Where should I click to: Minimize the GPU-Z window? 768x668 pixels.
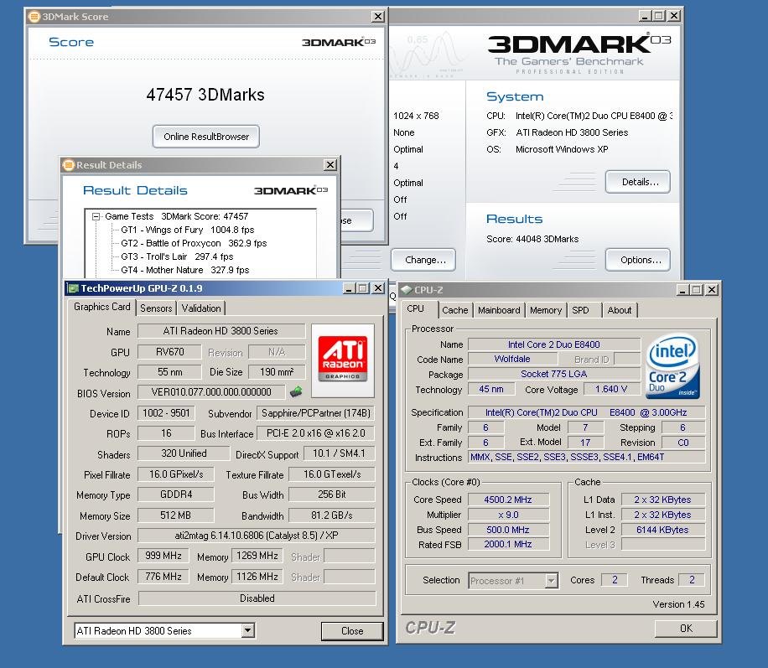(x=348, y=288)
